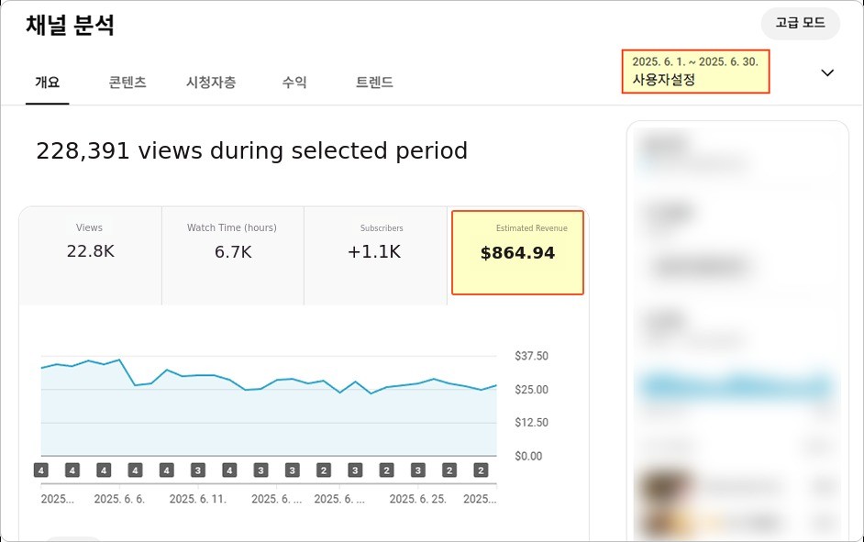The image size is (864, 542).
Task: Switch to the 콘텐츠 tab
Action: [127, 82]
